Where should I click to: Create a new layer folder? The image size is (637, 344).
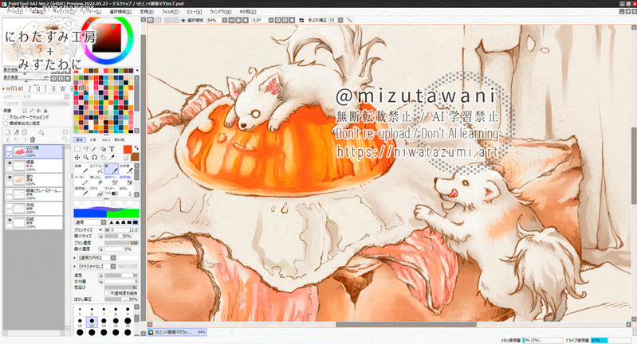(25, 132)
